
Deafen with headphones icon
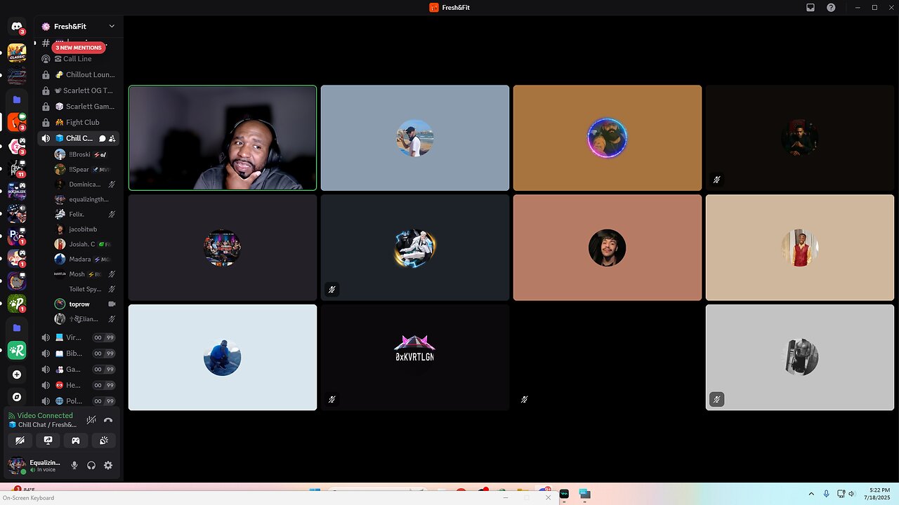click(x=91, y=465)
